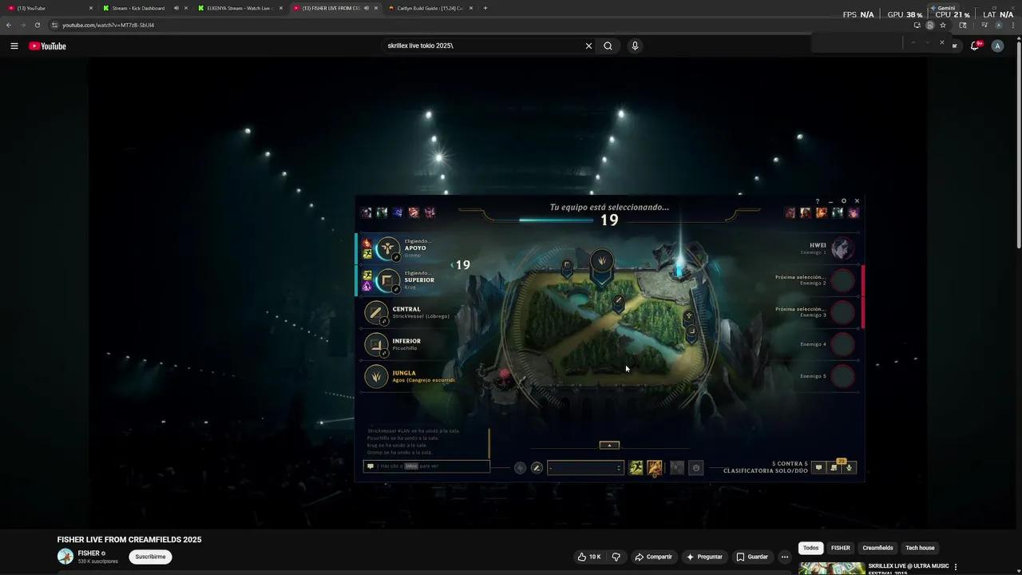
Task: Swap position with the INFERIOR player
Action: [x=384, y=354]
